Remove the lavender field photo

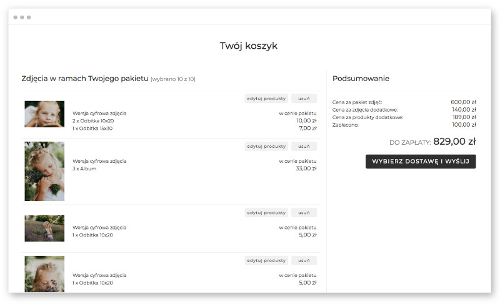(304, 212)
